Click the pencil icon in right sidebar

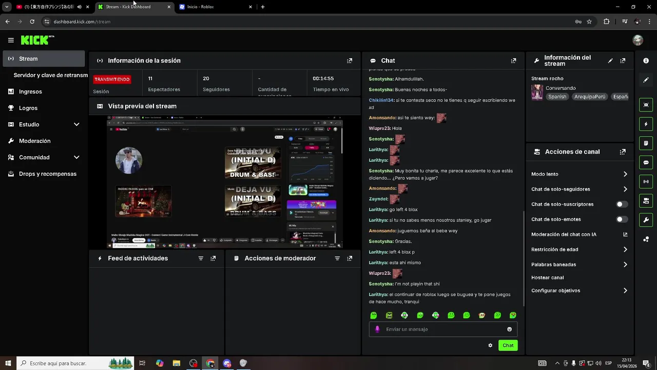(x=646, y=80)
